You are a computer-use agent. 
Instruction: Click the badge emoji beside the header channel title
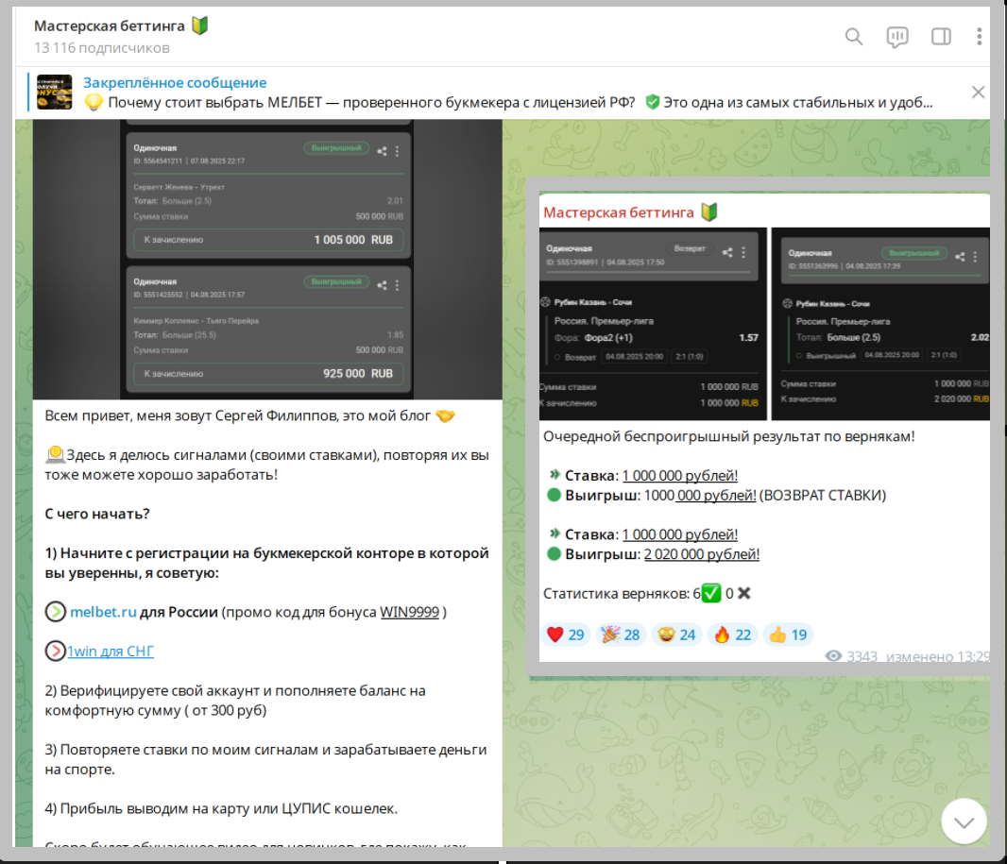[x=199, y=25]
